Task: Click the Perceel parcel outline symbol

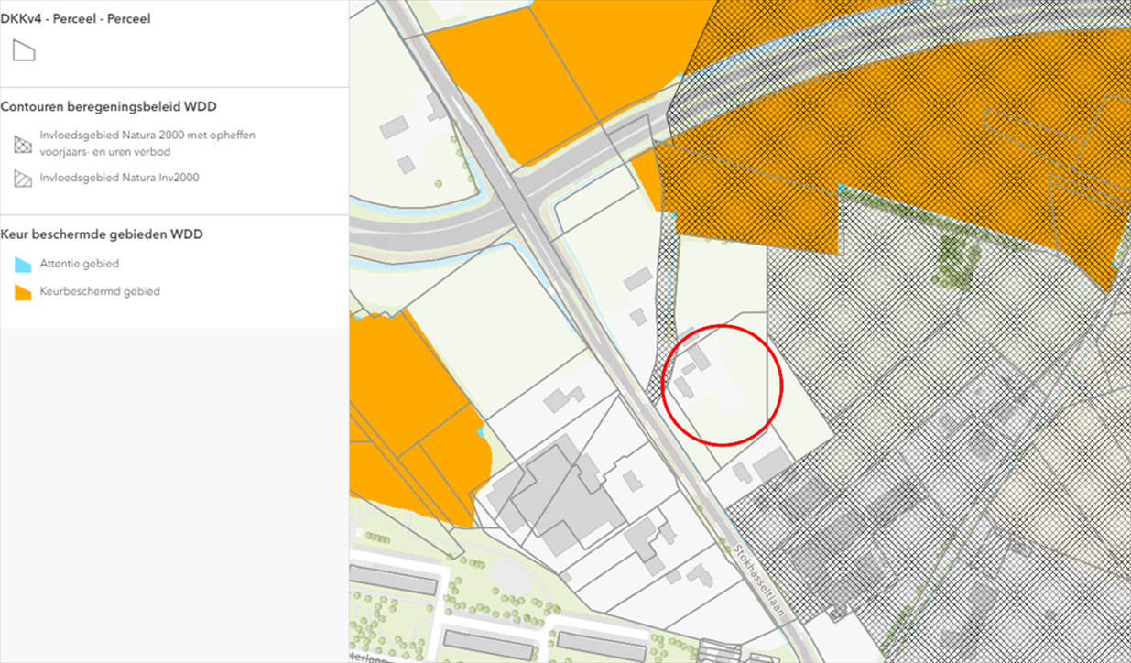Action: click(x=24, y=51)
